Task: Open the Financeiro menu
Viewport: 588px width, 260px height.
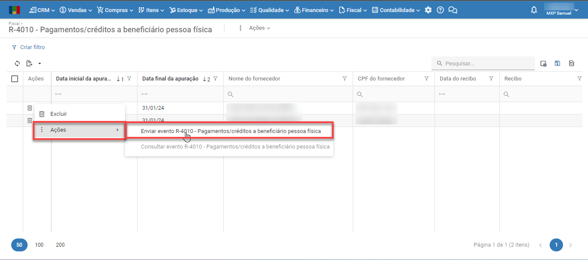Action: coord(314,10)
